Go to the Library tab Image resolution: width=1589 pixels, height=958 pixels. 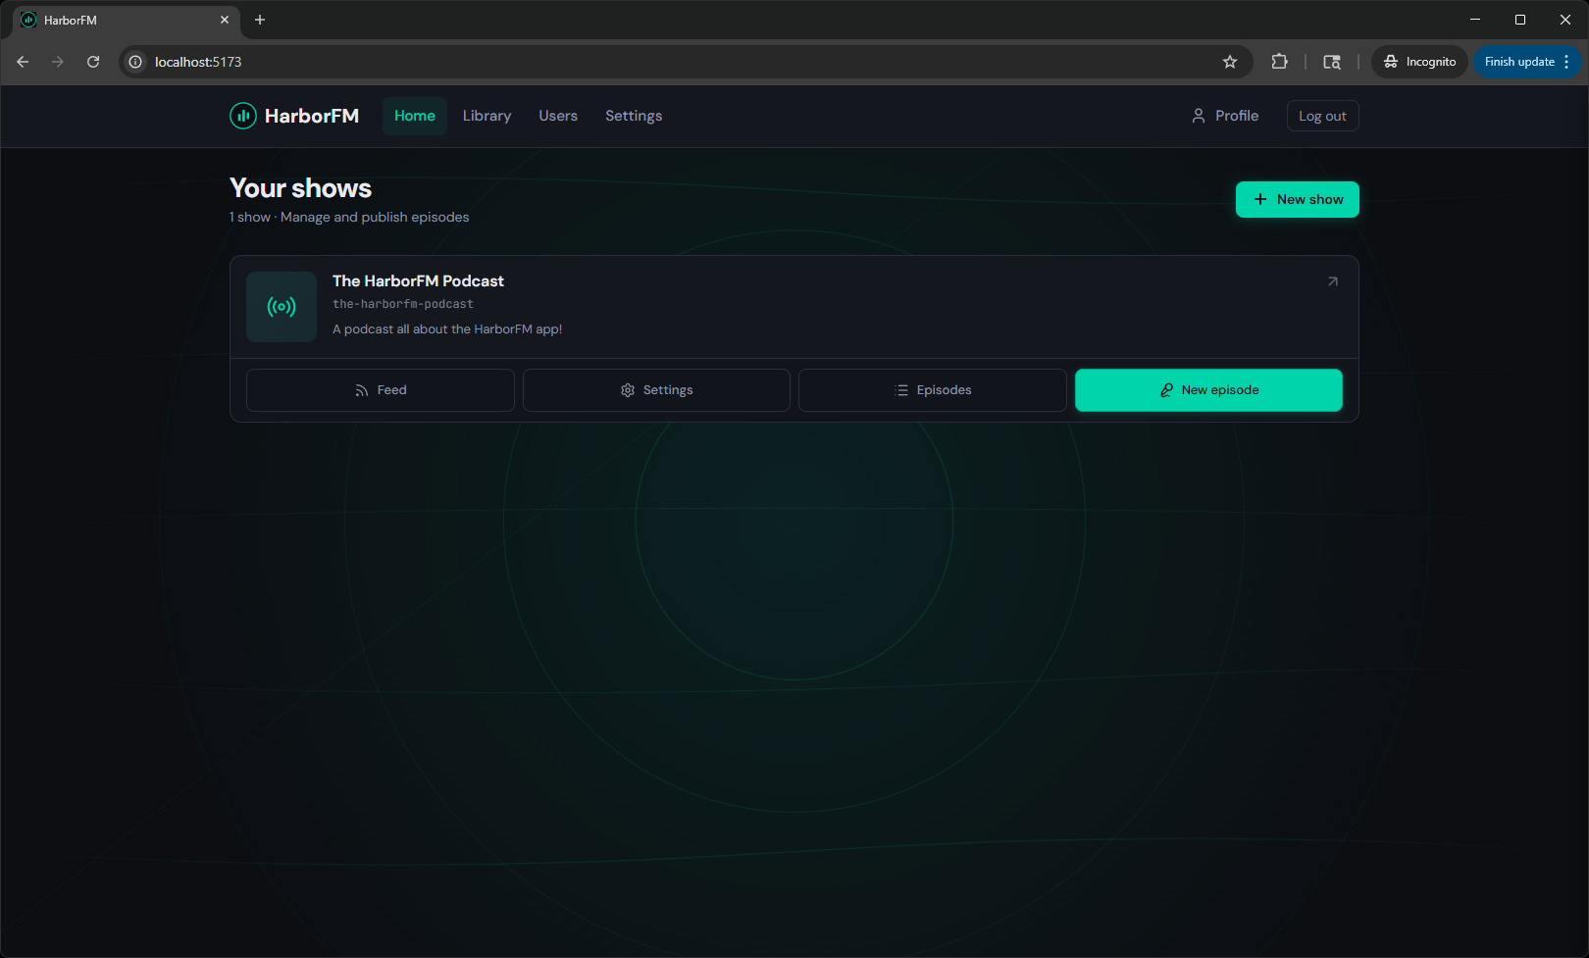pyautogui.click(x=487, y=116)
